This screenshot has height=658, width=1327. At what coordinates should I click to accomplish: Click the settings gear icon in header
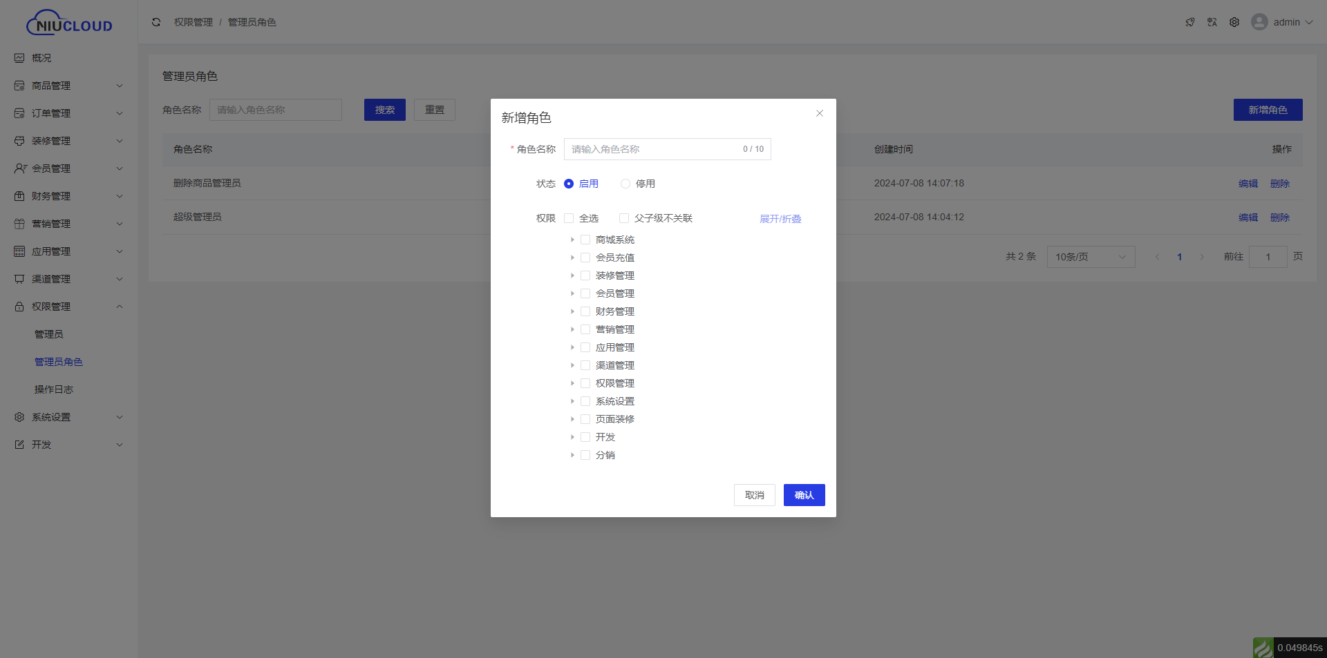[x=1234, y=22]
